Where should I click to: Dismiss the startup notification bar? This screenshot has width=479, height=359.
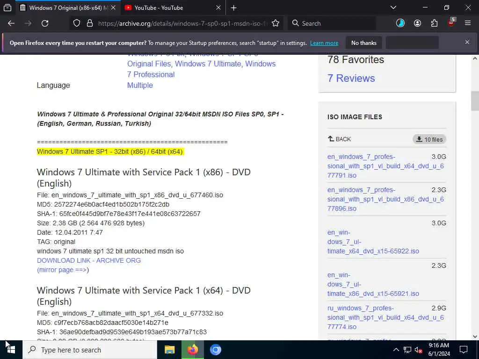[467, 42]
